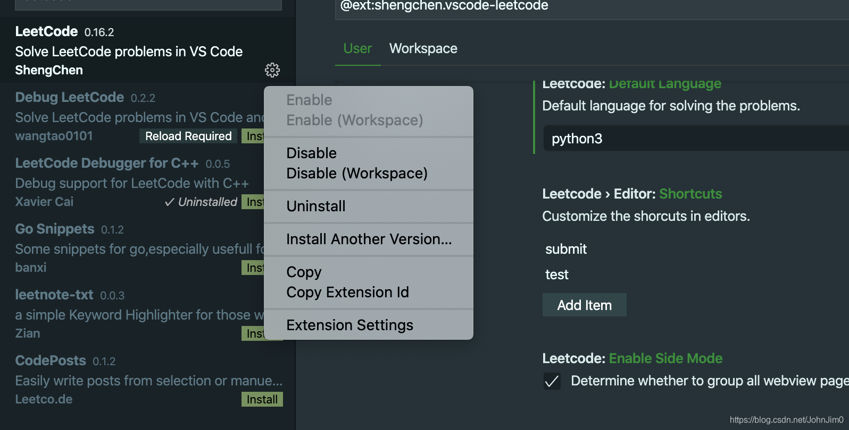This screenshot has height=430, width=849.
Task: Open the Go Snippets extension entry
Action: 132,247
